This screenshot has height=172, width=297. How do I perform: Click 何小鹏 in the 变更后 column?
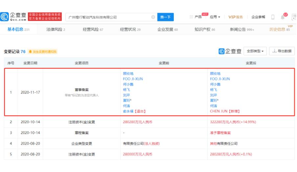point(215,84)
